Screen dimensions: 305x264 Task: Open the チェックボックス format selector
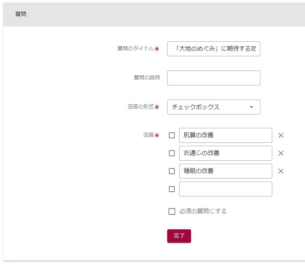pos(209,107)
